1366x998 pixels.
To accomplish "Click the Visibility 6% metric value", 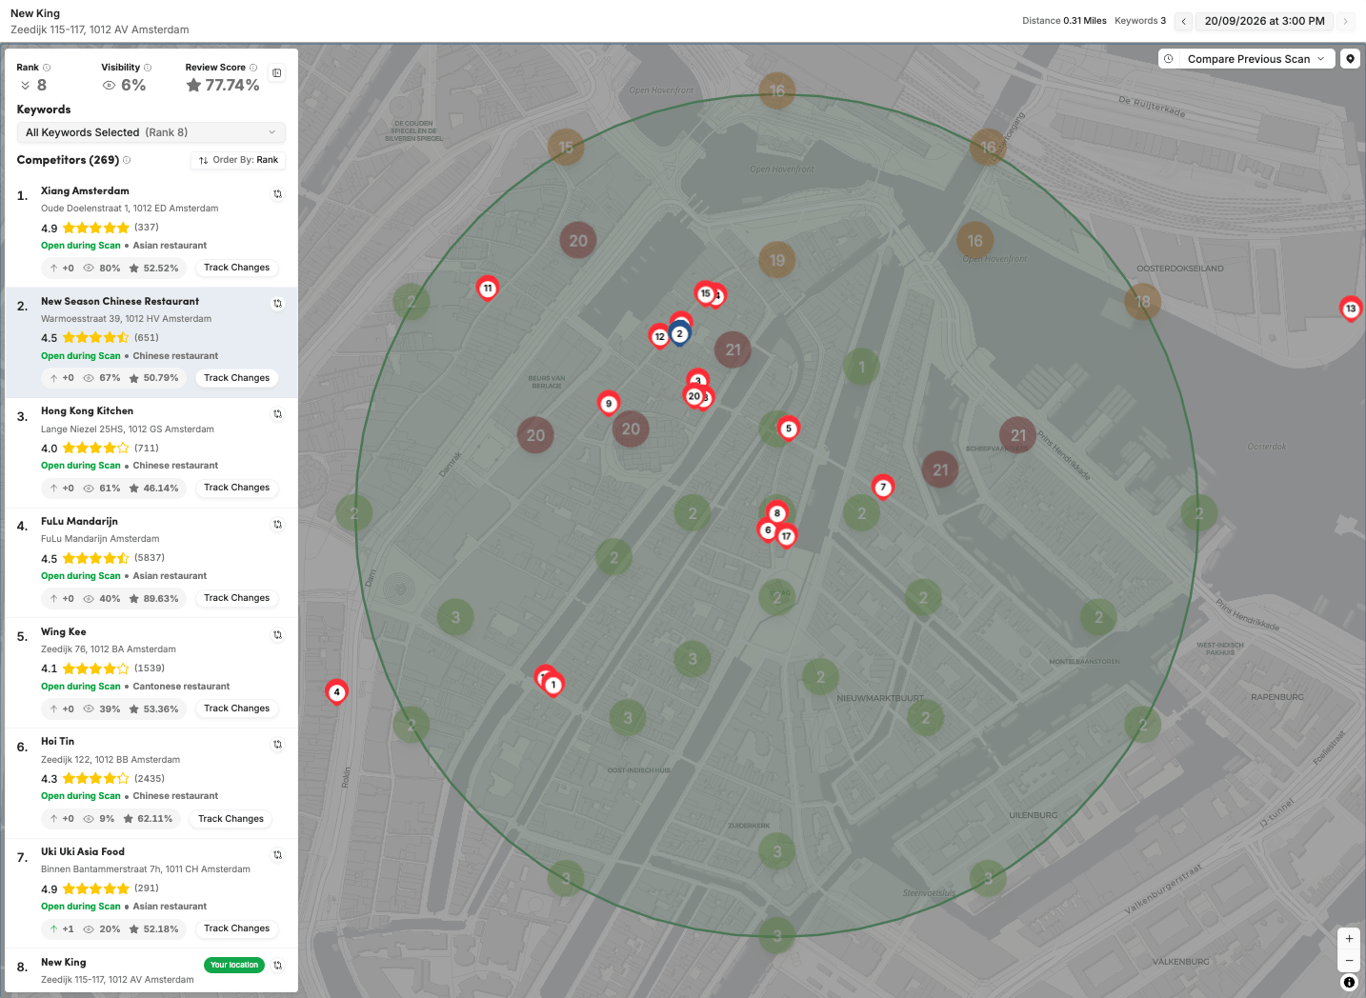I will (125, 85).
